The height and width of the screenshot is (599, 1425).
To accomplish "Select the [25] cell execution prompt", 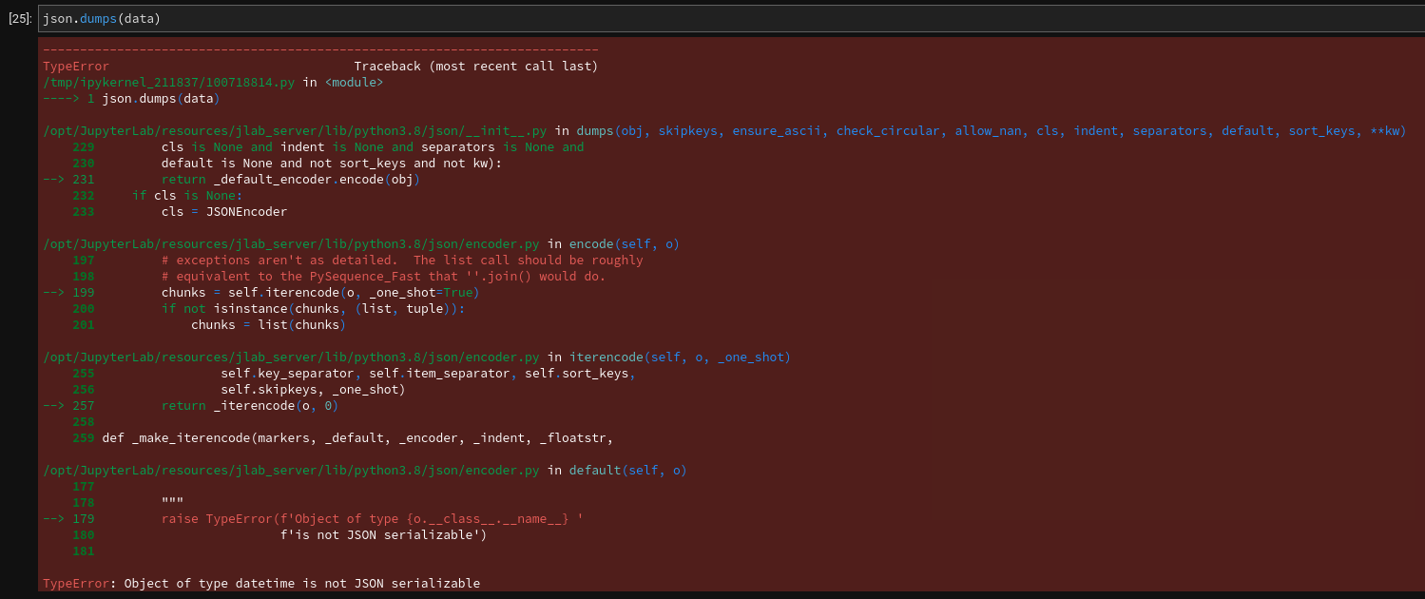I will pyautogui.click(x=19, y=19).
